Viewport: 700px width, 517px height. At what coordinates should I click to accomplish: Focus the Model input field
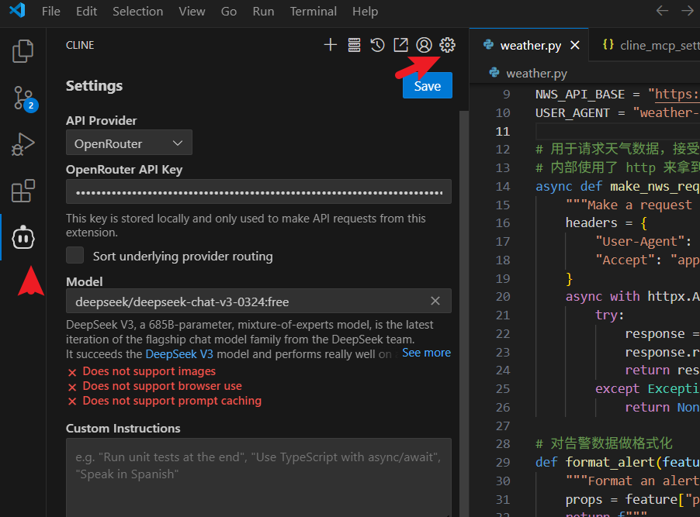258,301
